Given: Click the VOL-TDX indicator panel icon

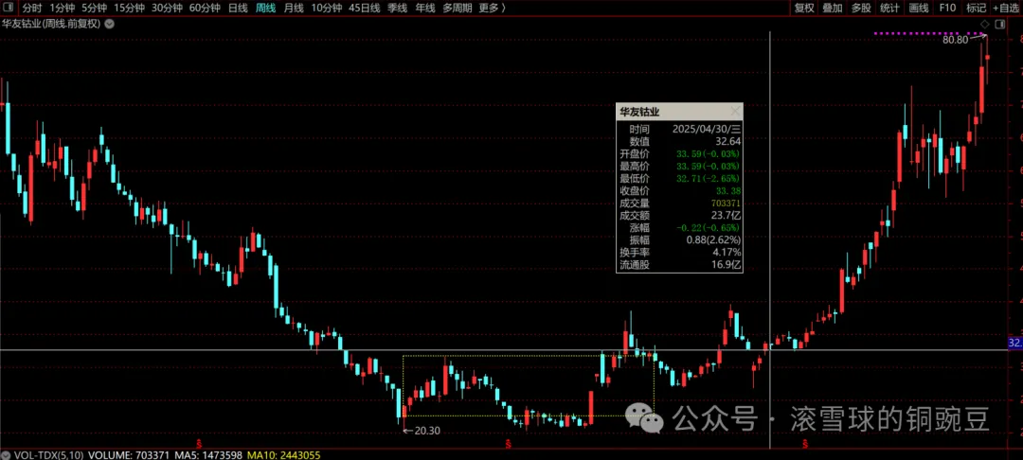Looking at the screenshot, I should click(x=8, y=454).
